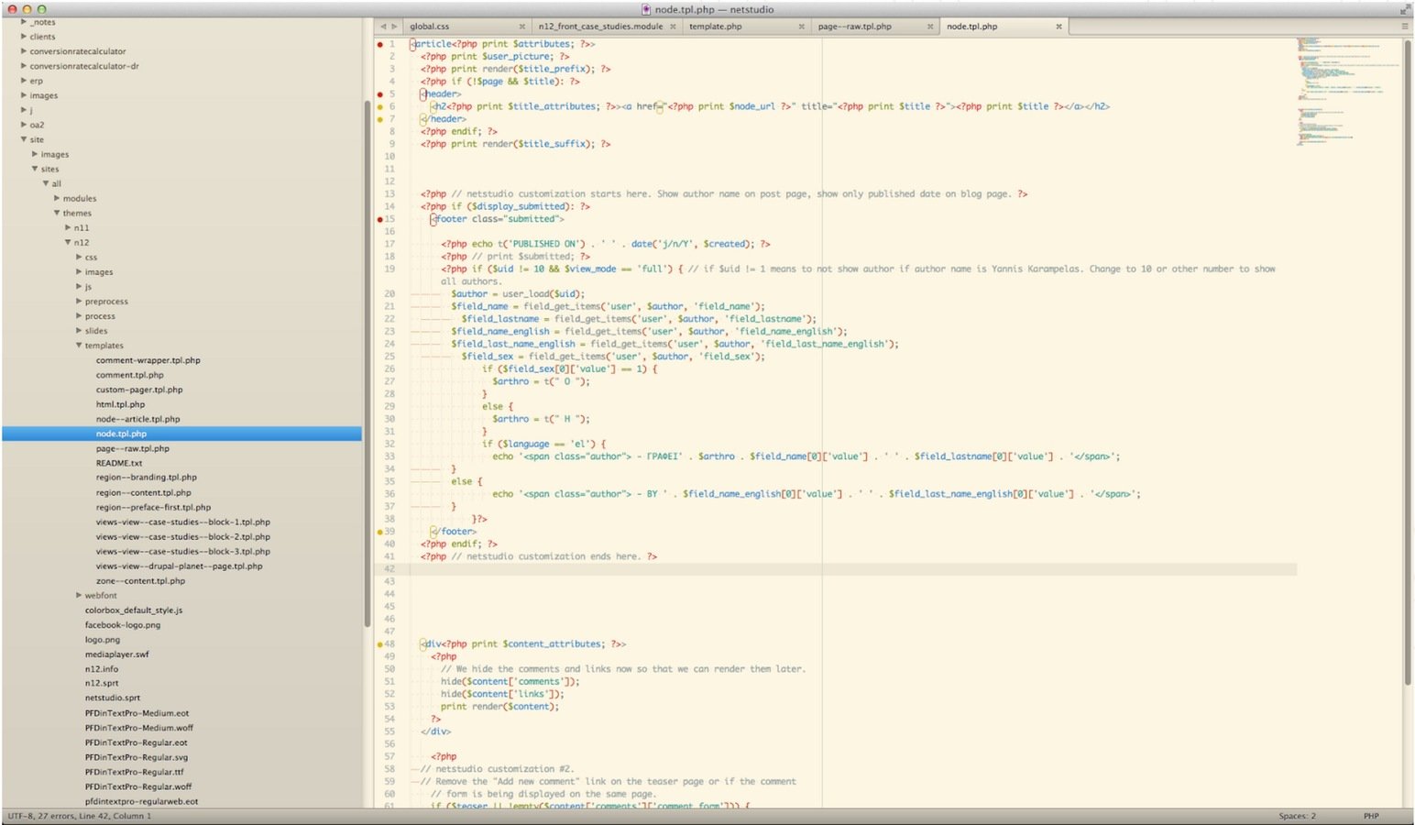Click the fullscreen icon in title bar
The width and height of the screenshot is (1415, 825).
tap(1404, 9)
